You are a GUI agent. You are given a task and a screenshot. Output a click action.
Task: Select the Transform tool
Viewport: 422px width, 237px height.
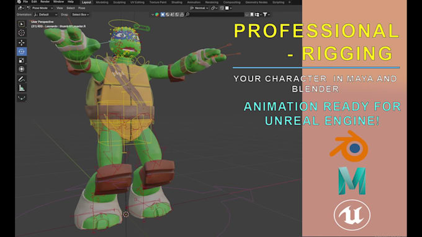(22, 69)
